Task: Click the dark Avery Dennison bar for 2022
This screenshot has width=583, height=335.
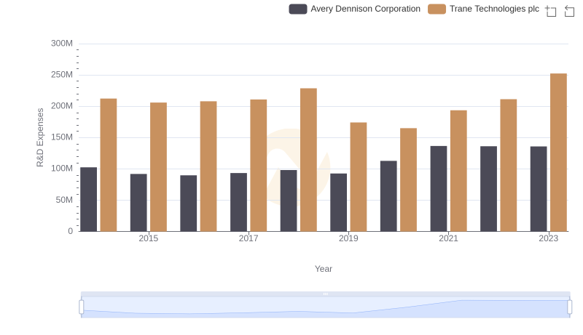Action: 488,189
